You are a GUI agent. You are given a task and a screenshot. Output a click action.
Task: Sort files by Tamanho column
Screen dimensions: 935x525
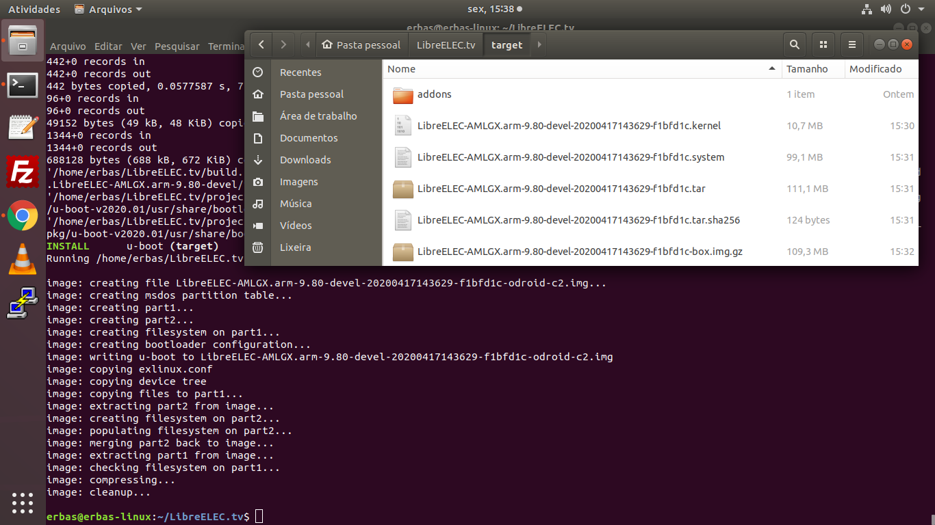point(807,69)
